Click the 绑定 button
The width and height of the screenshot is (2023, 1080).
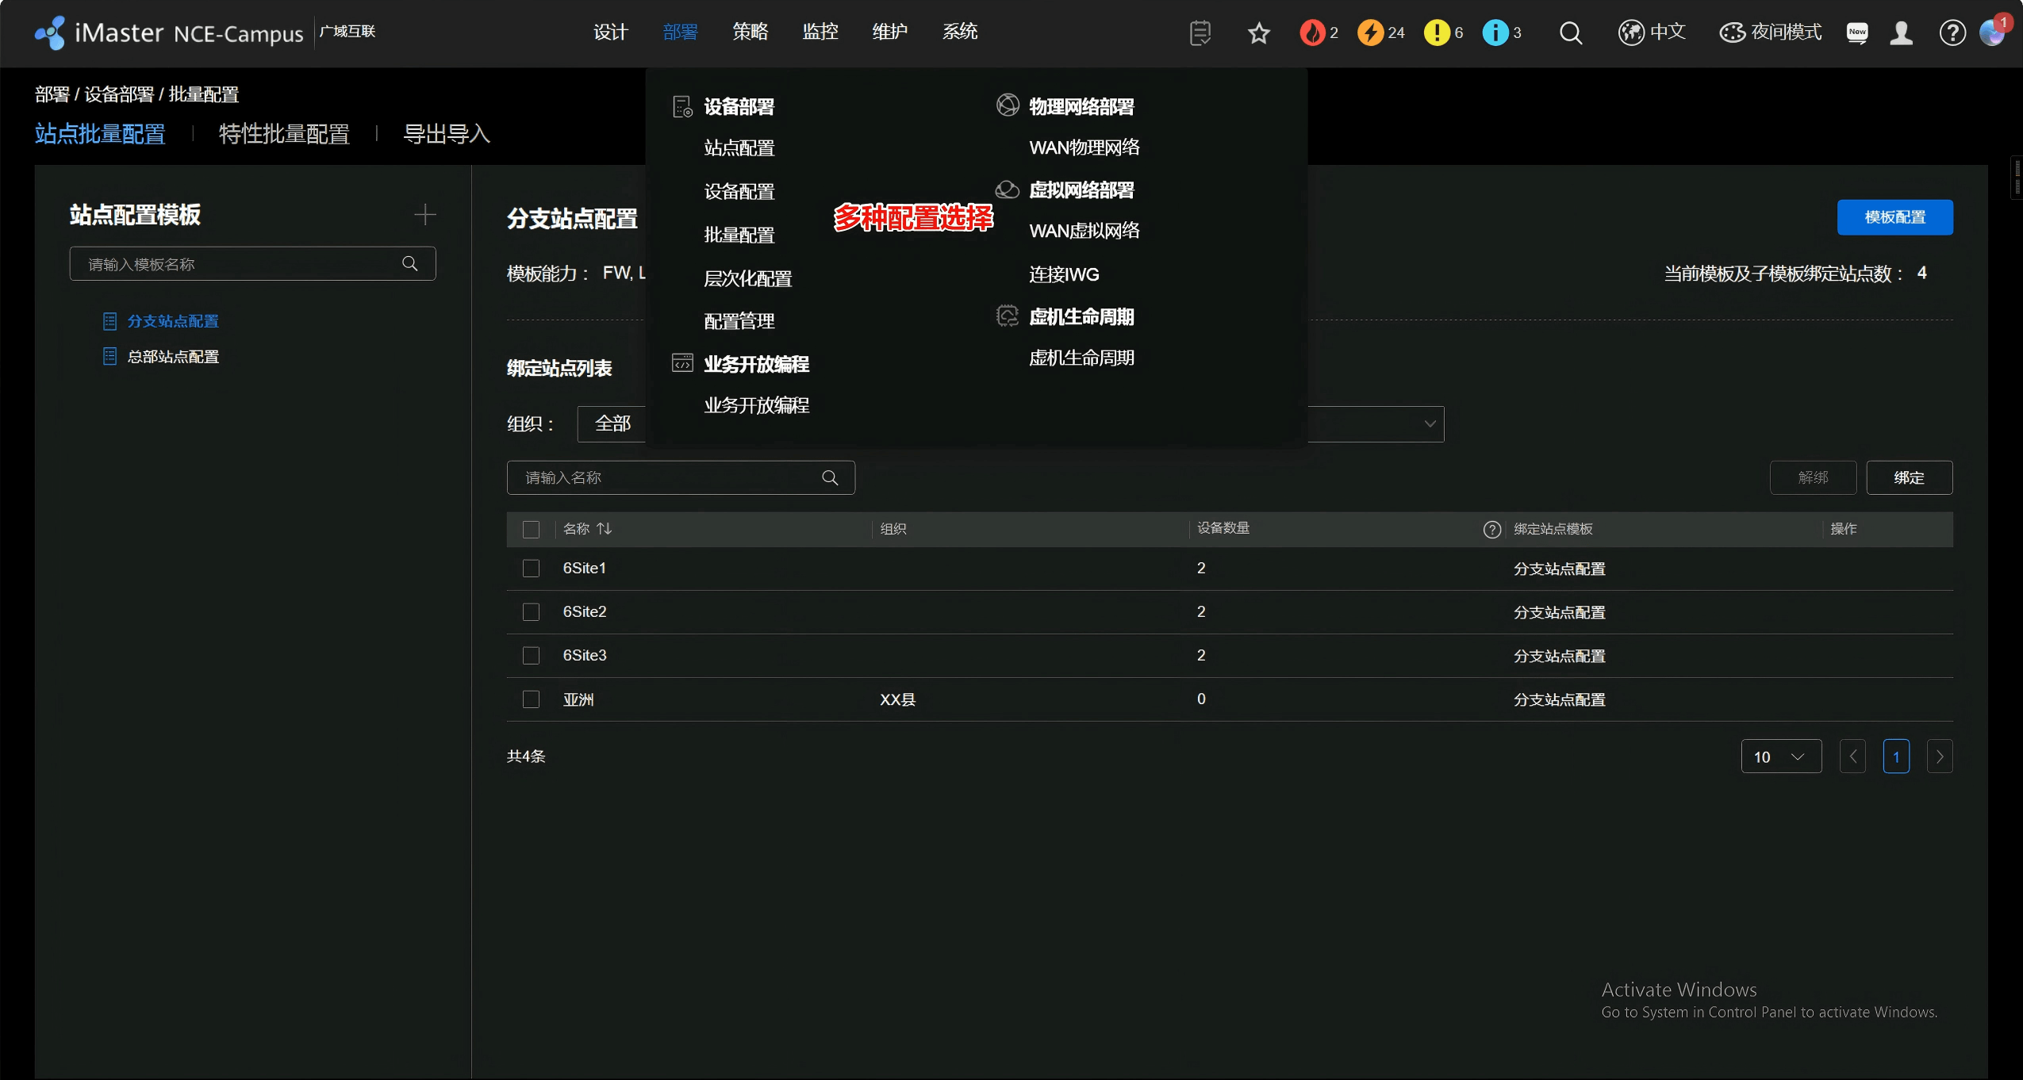1909,477
